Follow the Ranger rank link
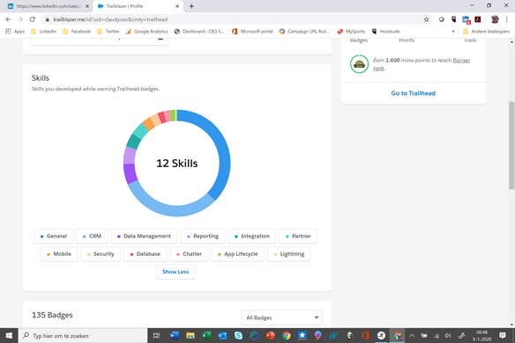Screen dimensions: 515x343 461,61
